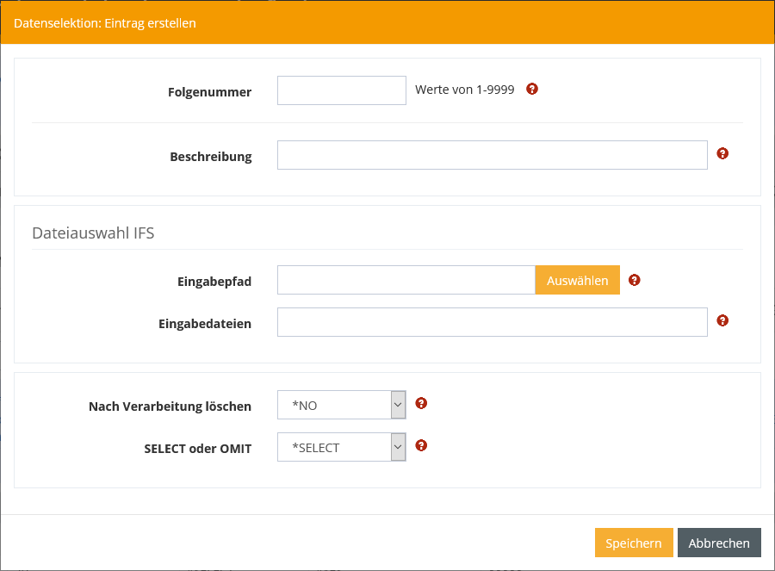
Task: Click the Dateiauswahl IFS section heading
Action: click(x=93, y=233)
